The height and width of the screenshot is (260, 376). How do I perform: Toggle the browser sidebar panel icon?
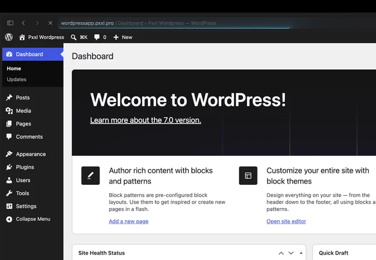tap(10, 23)
